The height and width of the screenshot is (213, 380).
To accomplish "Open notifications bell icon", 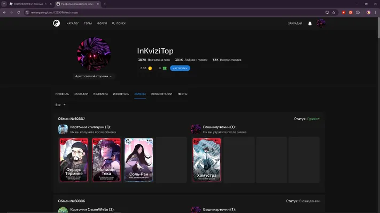I will pyautogui.click(x=310, y=23).
